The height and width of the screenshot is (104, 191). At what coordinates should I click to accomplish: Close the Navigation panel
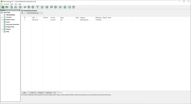[19, 10]
